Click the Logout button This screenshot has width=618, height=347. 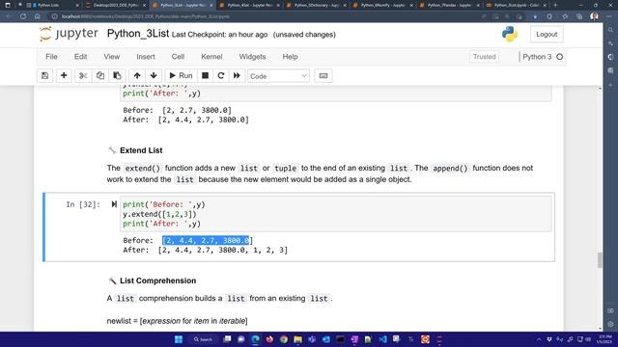547,35
